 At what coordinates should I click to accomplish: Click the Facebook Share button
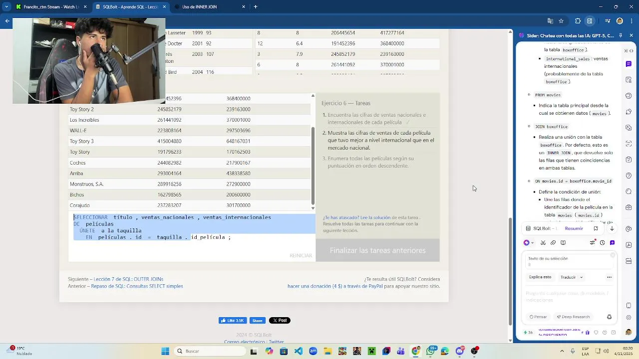click(257, 321)
